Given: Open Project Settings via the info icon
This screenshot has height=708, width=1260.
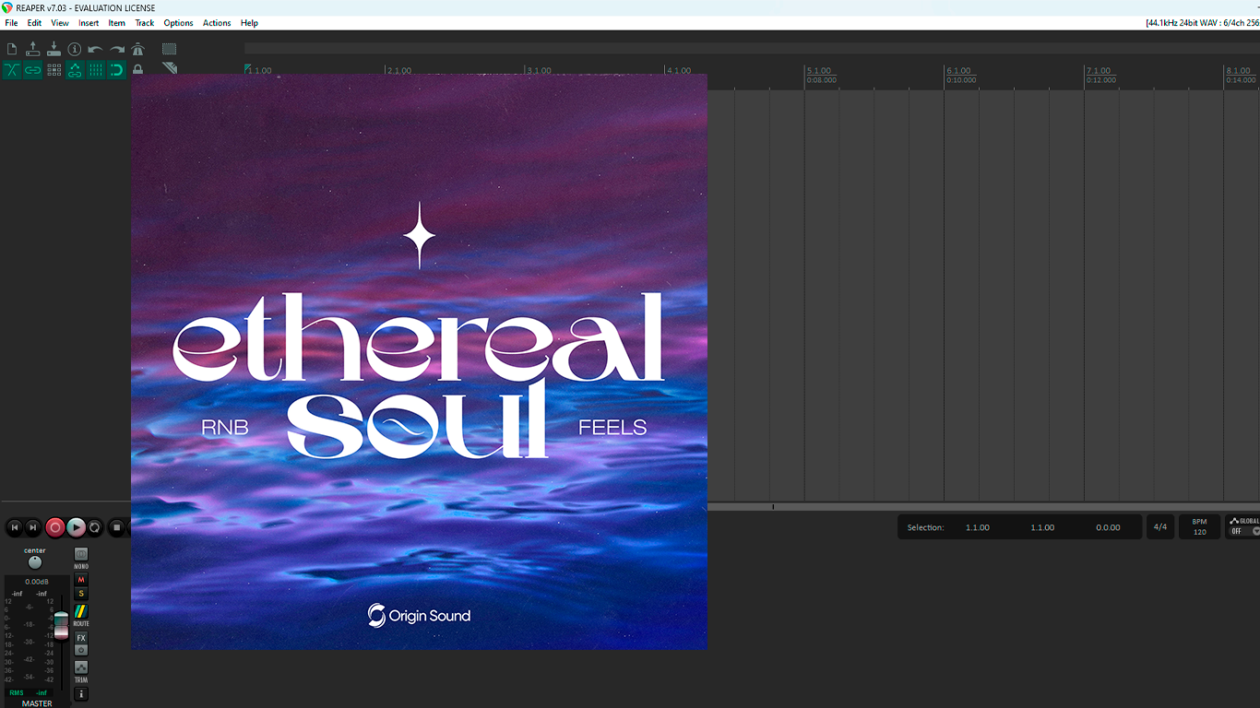Looking at the screenshot, I should 75,49.
